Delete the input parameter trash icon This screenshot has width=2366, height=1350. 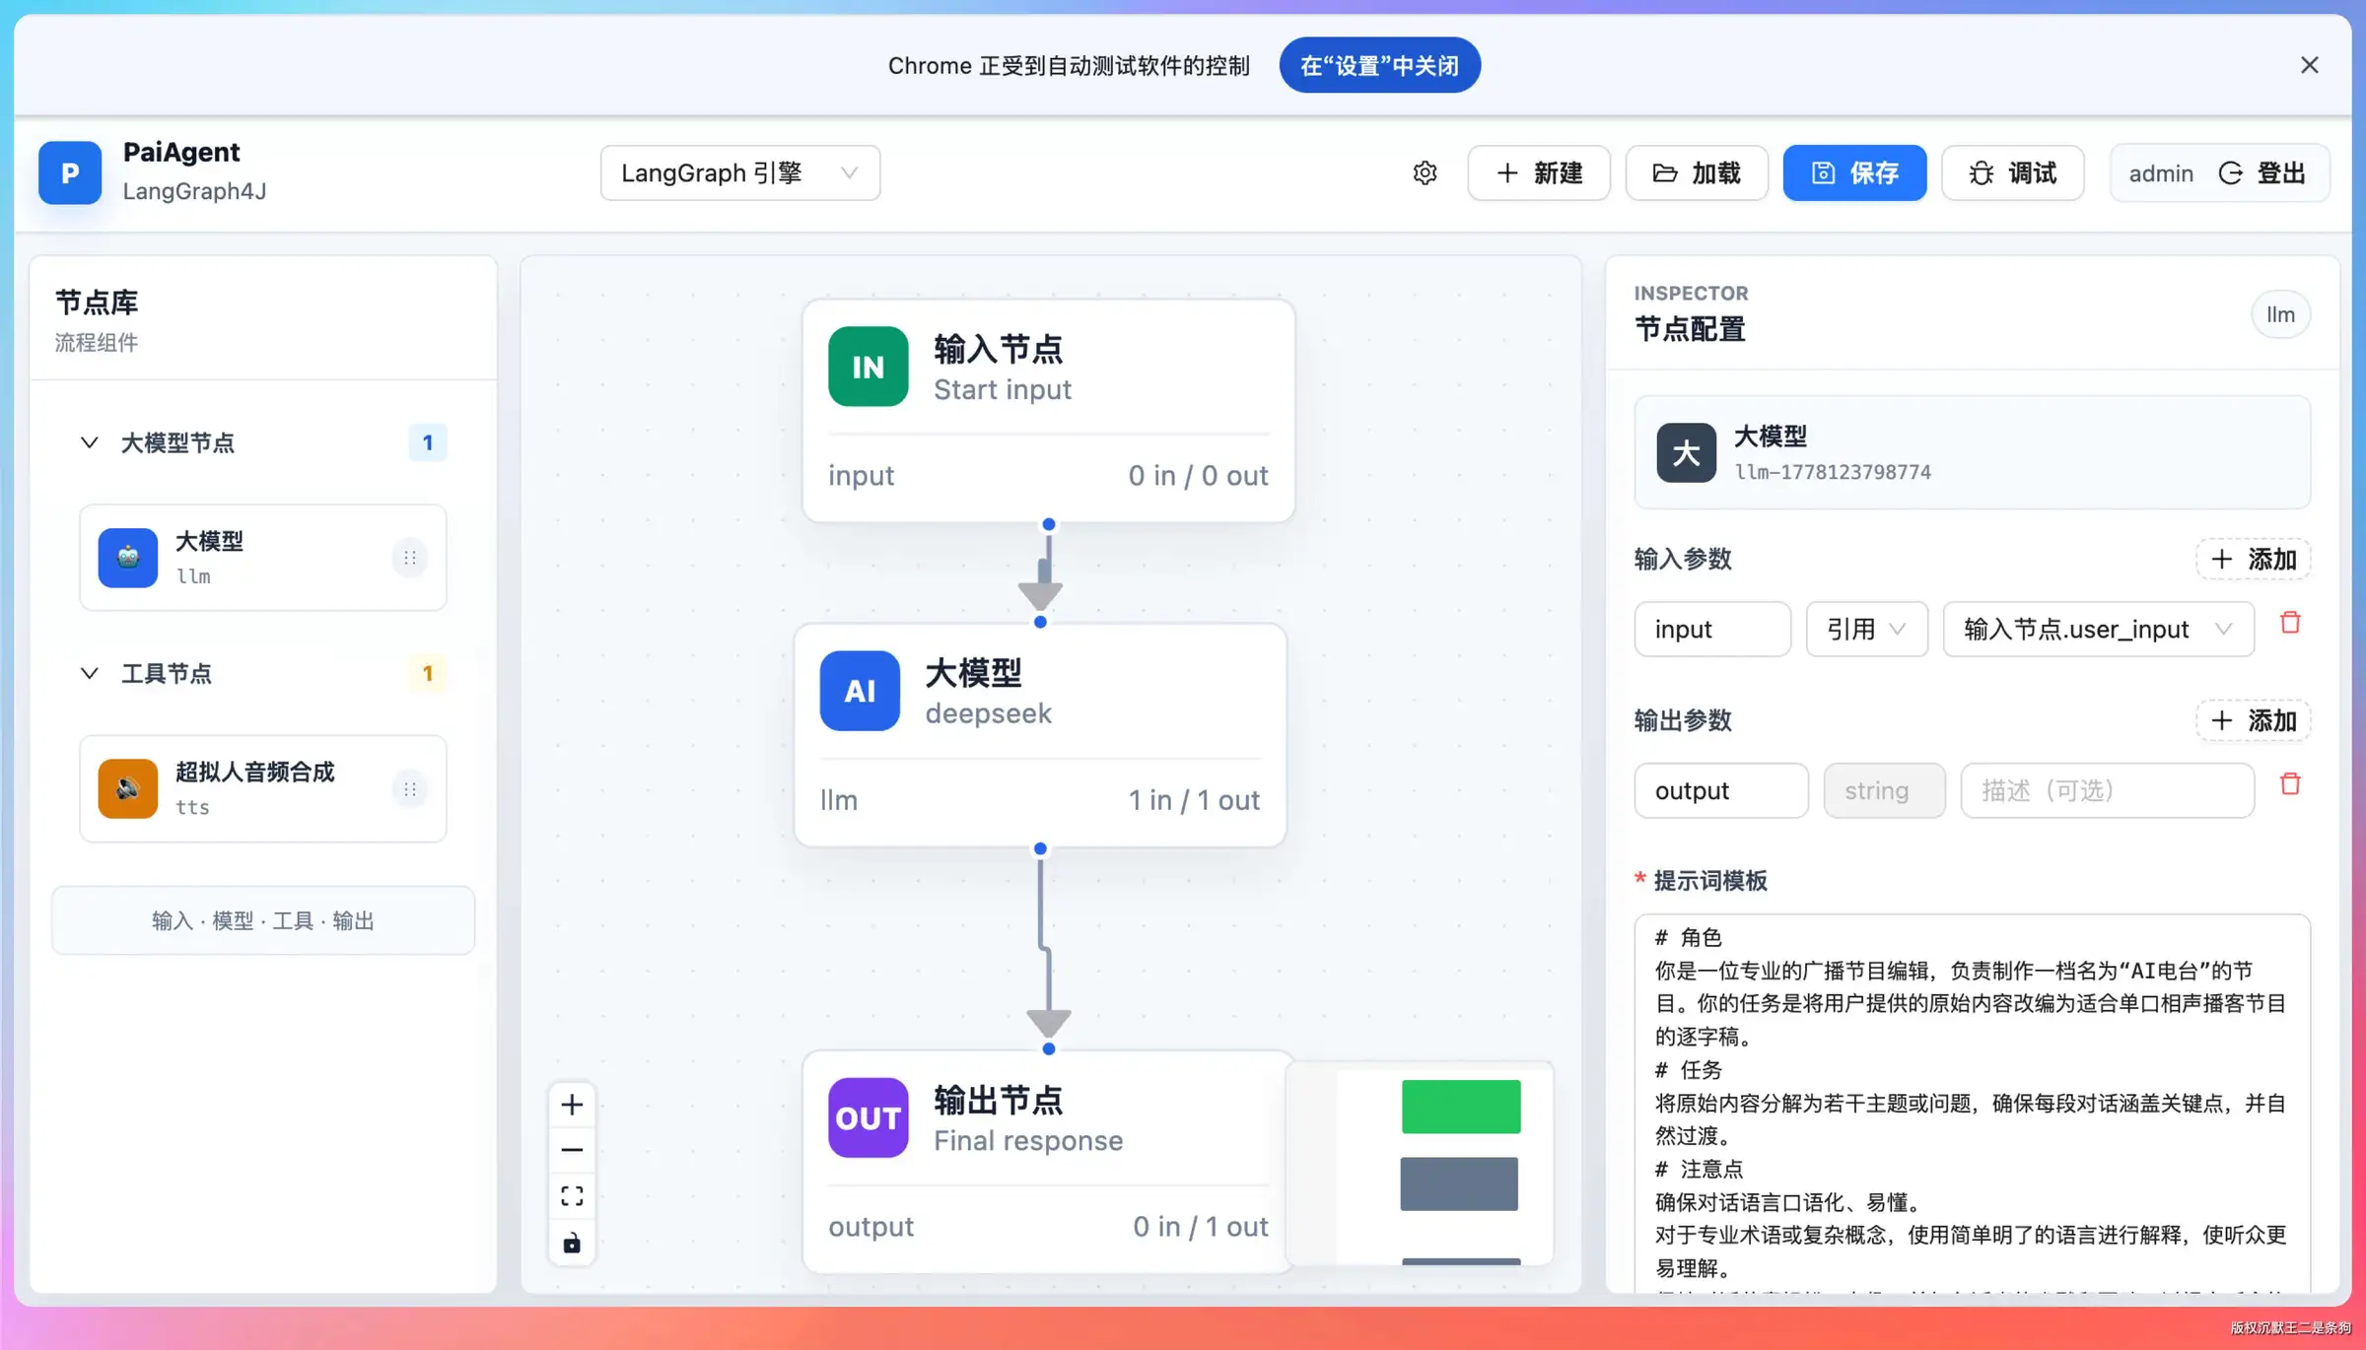(x=2290, y=623)
